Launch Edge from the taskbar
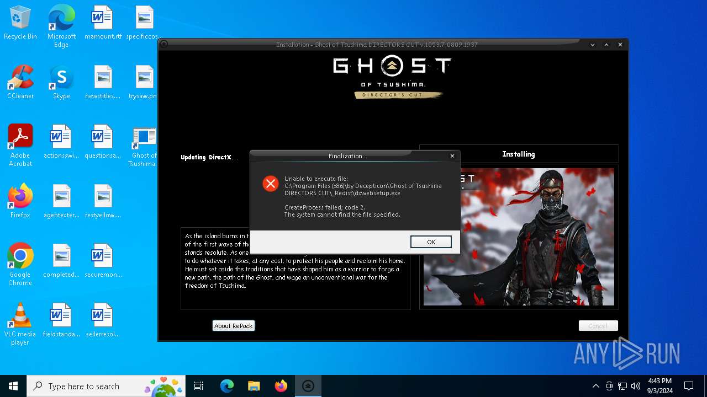The height and width of the screenshot is (397, 707). (x=227, y=386)
